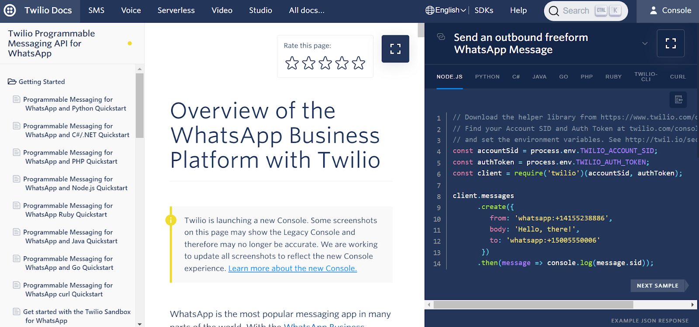Click document icon beside curl Quickstart
This screenshot has width=699, height=327.
point(17,285)
